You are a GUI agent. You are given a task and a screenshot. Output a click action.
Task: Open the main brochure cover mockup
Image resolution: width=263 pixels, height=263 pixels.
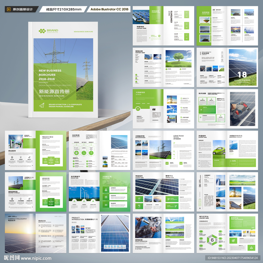63,70
